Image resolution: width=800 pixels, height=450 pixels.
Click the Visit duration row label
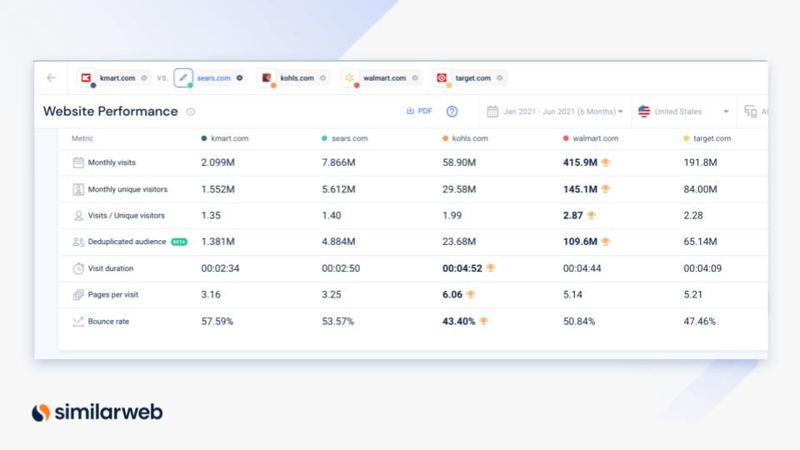[110, 268]
